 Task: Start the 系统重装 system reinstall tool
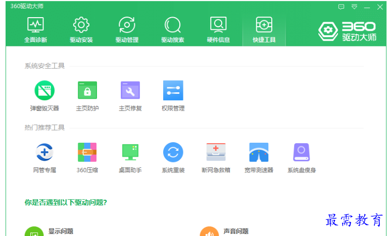point(173,158)
